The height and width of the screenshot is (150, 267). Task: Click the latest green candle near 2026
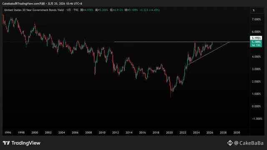click(212, 43)
